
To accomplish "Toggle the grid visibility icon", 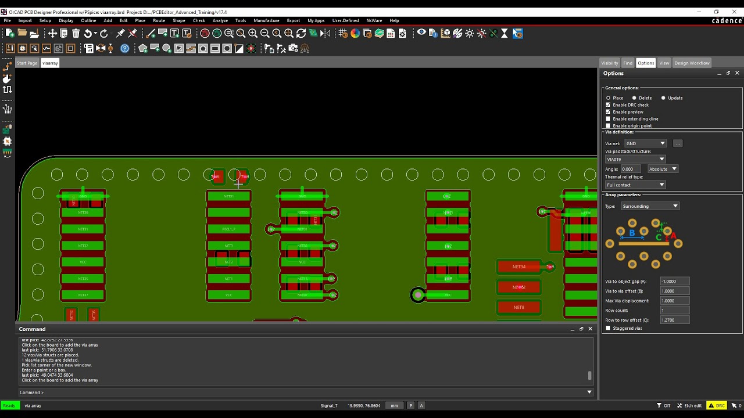I will 344,34.
